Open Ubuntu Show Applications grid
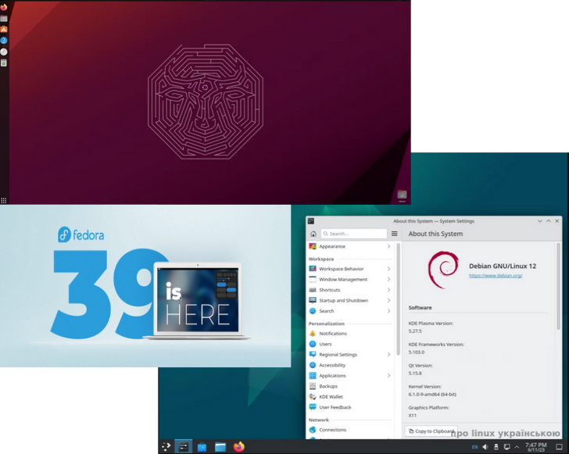The height and width of the screenshot is (454, 569). (4, 200)
